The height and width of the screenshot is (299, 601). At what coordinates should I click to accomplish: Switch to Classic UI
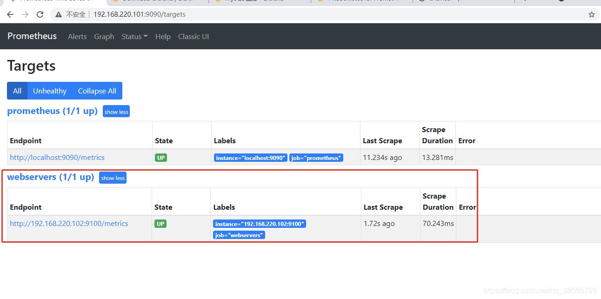click(x=194, y=37)
